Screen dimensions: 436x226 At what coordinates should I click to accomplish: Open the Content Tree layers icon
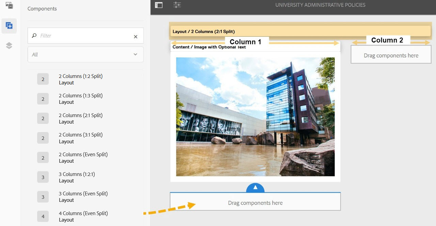pyautogui.click(x=9, y=46)
